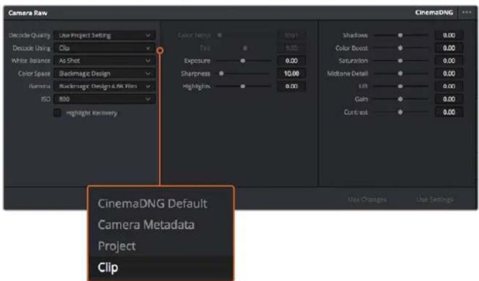Image resolution: width=479 pixels, height=281 pixels.
Task: Click the Sharpness slider handle
Action: pyautogui.click(x=221, y=73)
